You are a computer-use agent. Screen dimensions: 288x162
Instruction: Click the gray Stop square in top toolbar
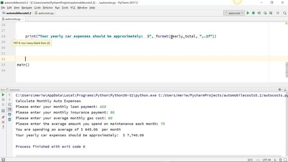pyautogui.click(x=278, y=13)
